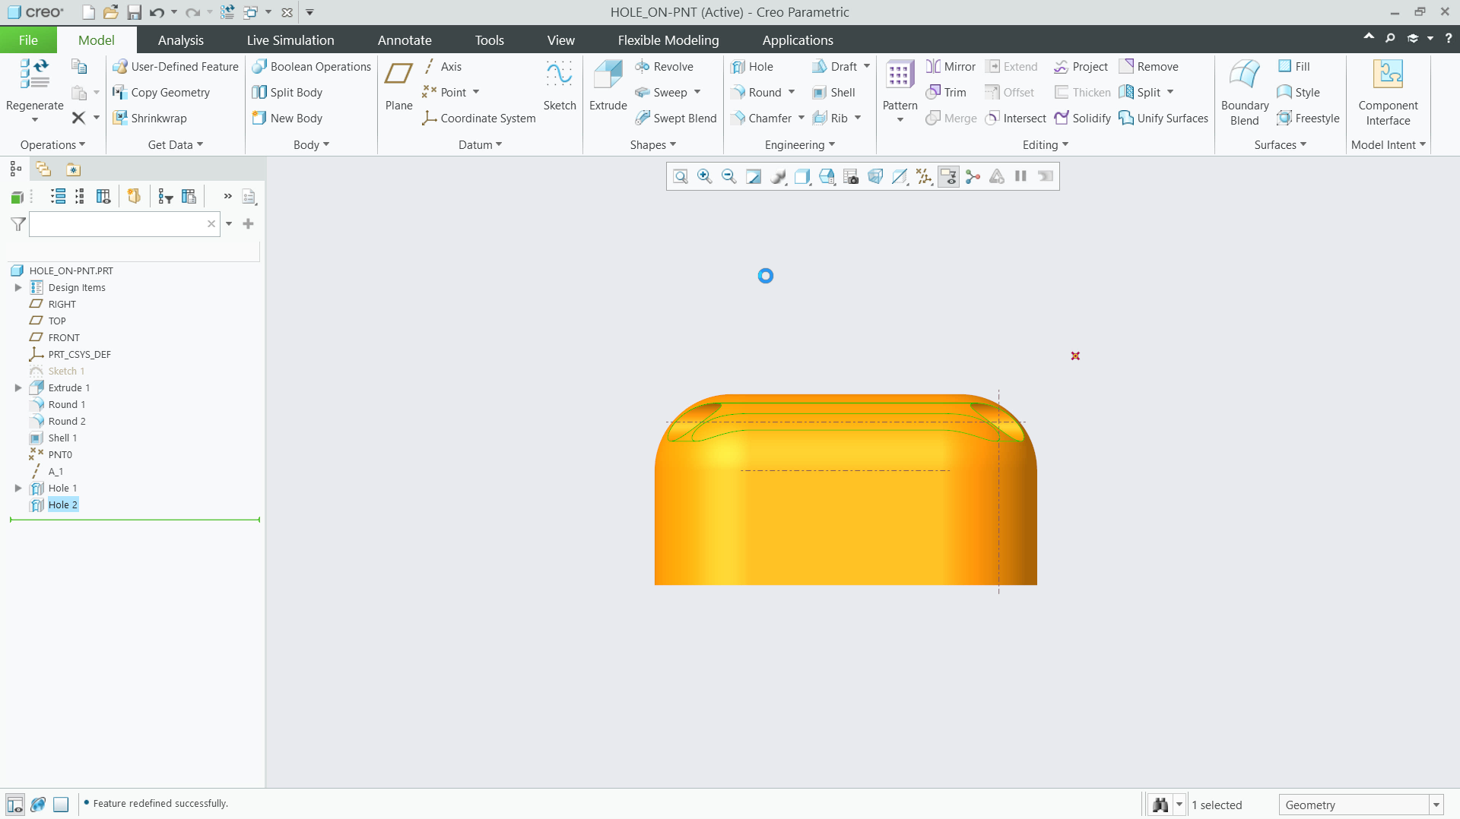The width and height of the screenshot is (1460, 819).
Task: Select the Mirror tool
Action: click(x=951, y=67)
